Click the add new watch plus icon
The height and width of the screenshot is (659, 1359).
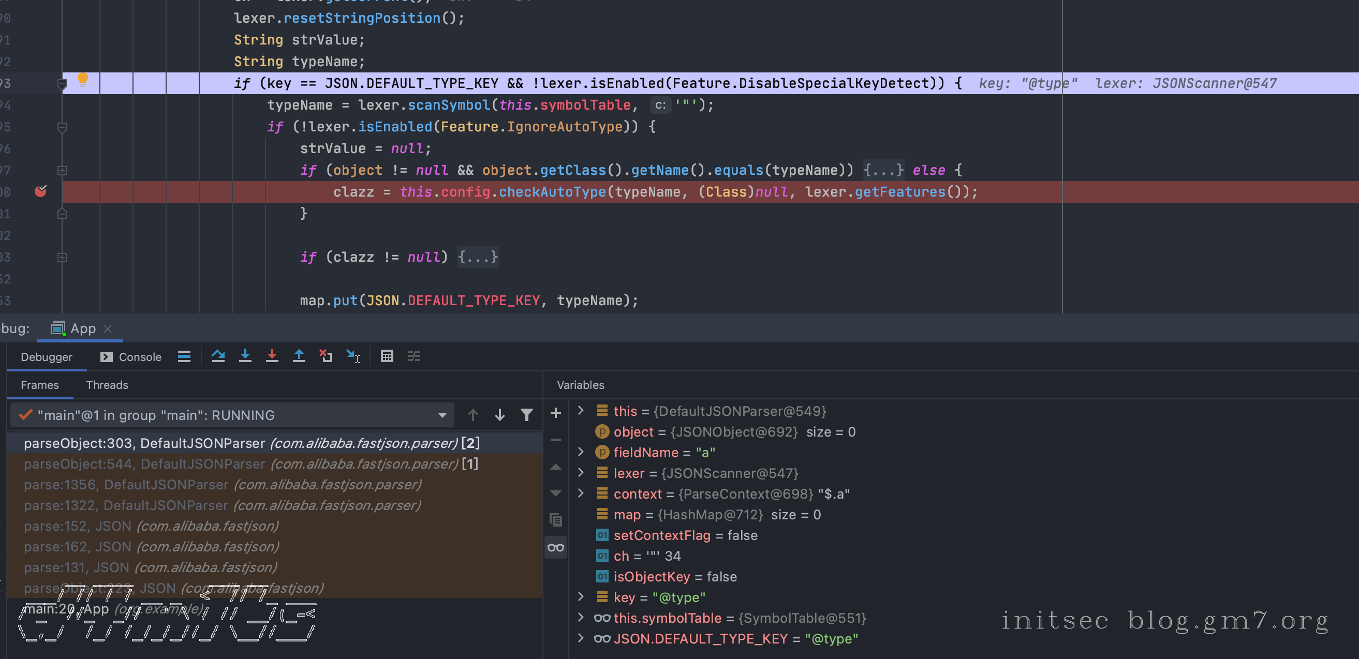555,413
